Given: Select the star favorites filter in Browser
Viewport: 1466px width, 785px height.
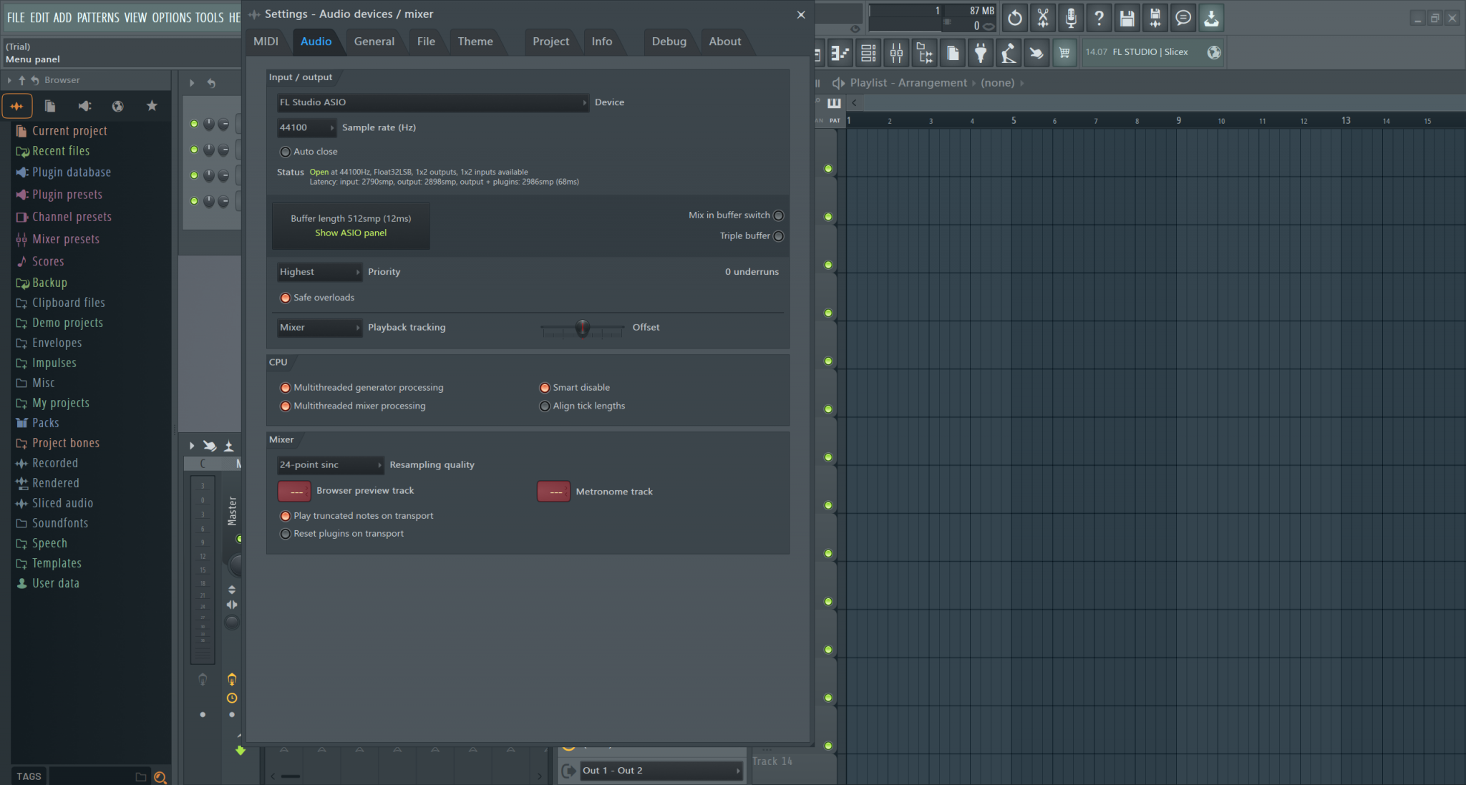Looking at the screenshot, I should tap(151, 105).
